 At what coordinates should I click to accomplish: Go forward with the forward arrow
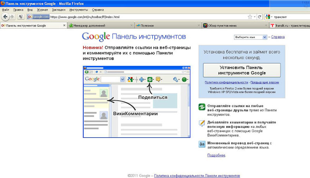coord(12,17)
